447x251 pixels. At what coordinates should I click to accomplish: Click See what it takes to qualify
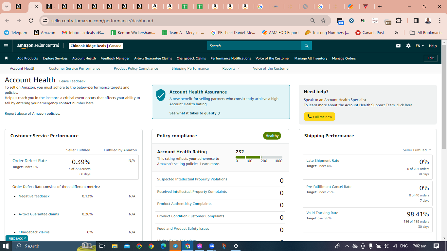point(195,113)
